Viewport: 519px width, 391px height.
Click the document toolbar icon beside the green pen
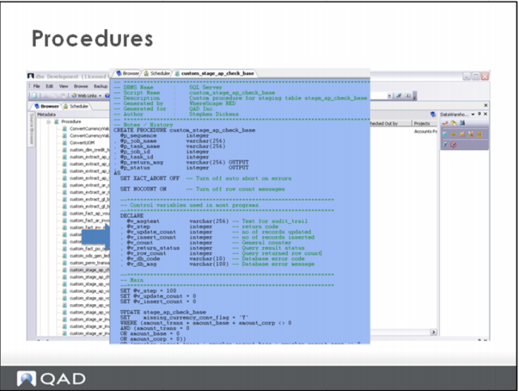[408, 96]
